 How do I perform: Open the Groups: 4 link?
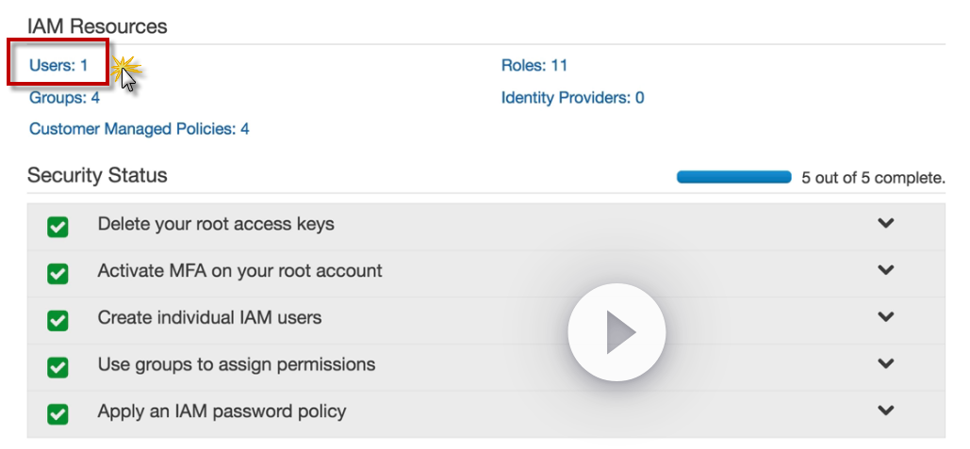coord(64,98)
